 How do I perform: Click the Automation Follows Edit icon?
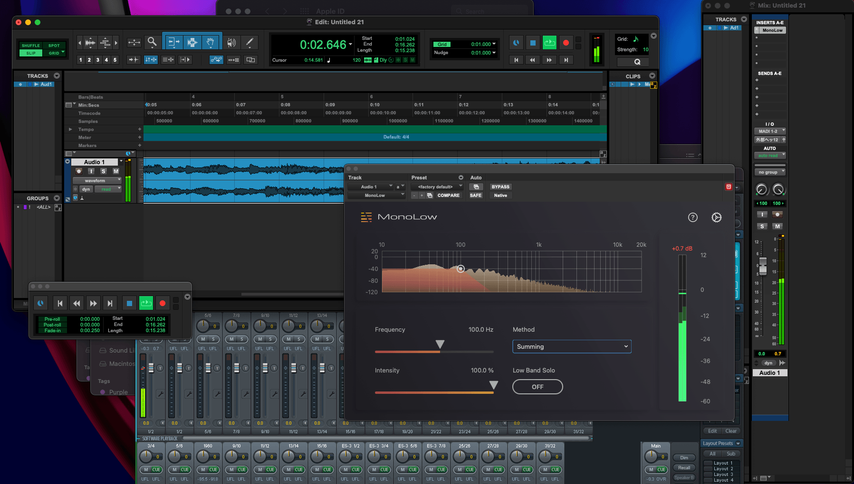(x=216, y=60)
